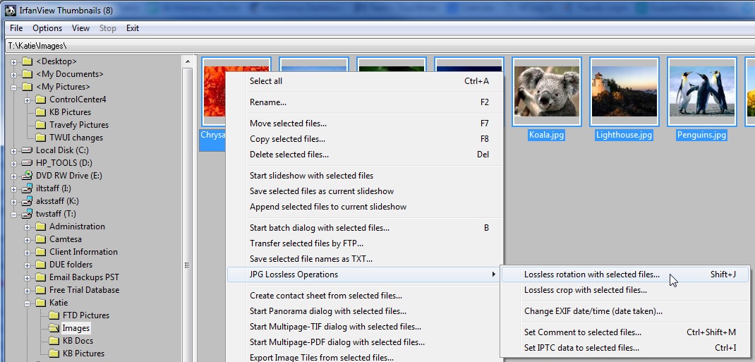The height and width of the screenshot is (362, 755).
Task: Click the ControlCenter4 folder icon
Action: (40, 99)
